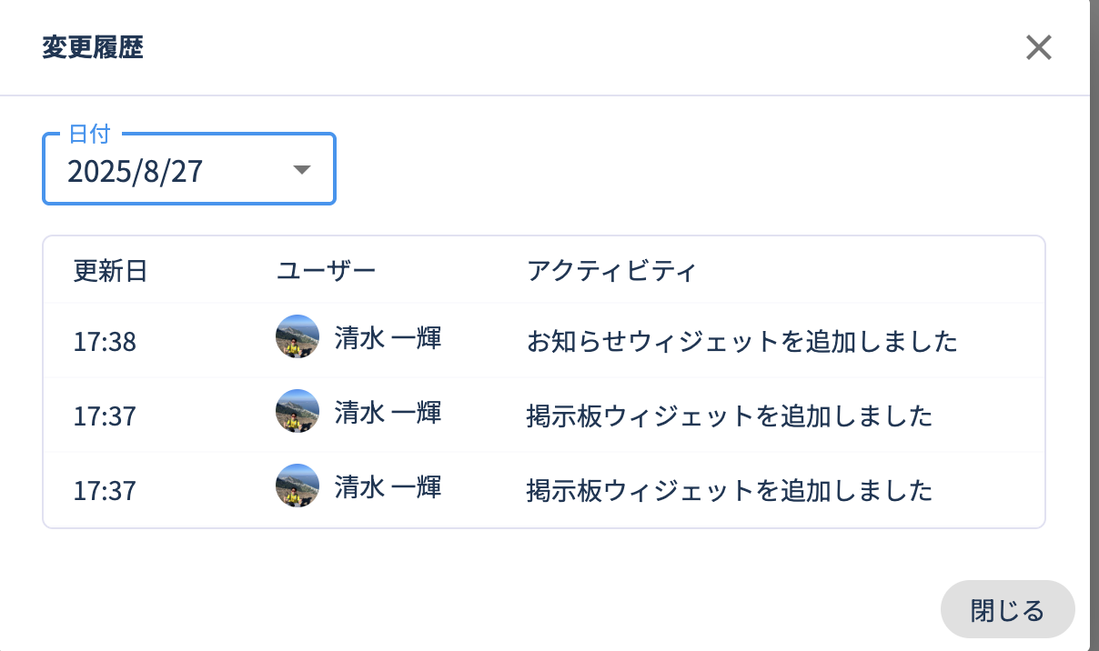Click user name 清水 一輝 in 17:38 row

pyautogui.click(x=388, y=338)
